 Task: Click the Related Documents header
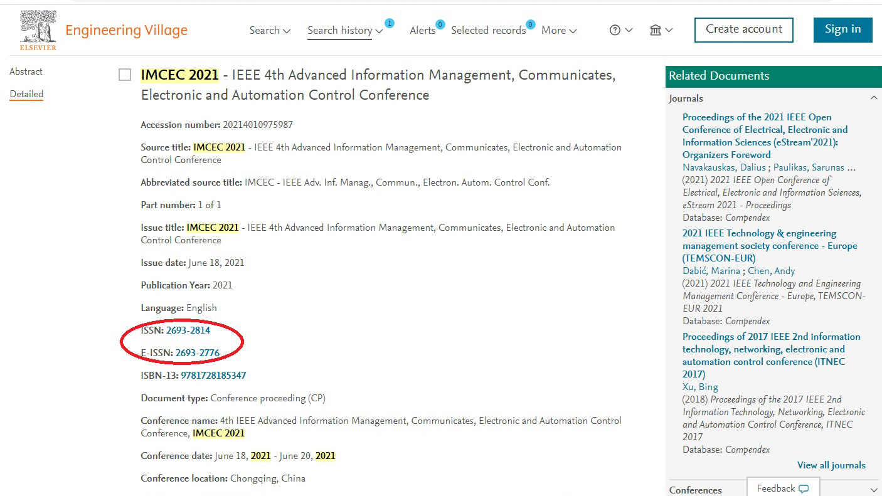point(773,76)
